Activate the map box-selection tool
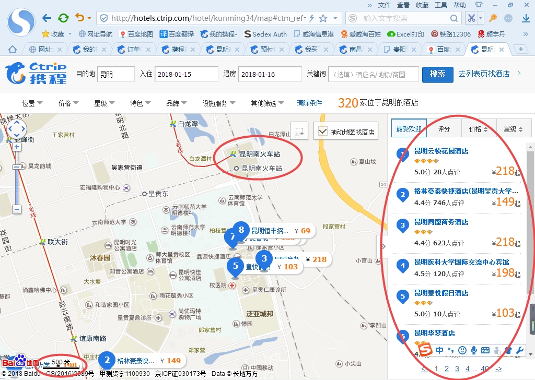 coord(299,131)
